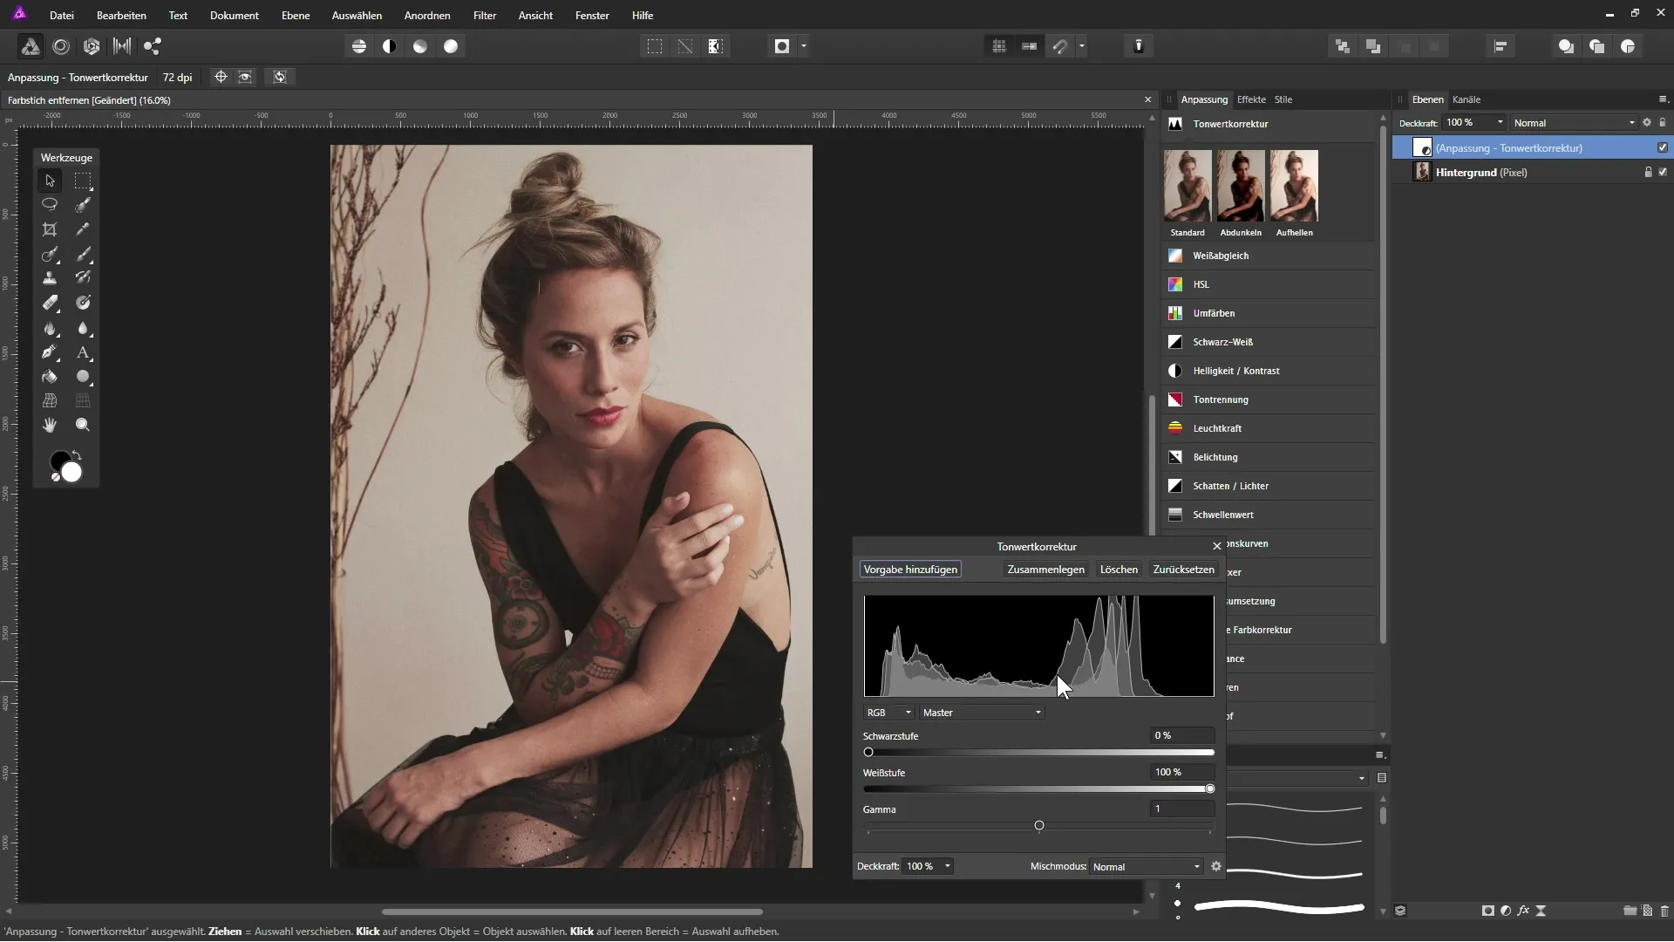Open layer blend mode Normal dropdown
The height and width of the screenshot is (942, 1674).
[1575, 123]
